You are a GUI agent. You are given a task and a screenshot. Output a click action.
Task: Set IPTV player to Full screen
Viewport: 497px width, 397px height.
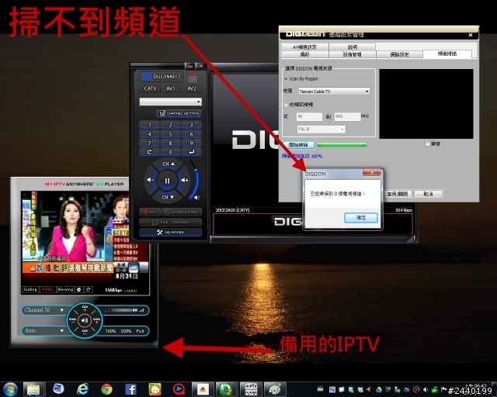(x=140, y=331)
